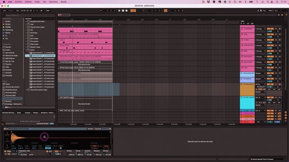Select Samples category in the browser
Image resolution: width=289 pixels, height=162 pixels.
point(8,70)
